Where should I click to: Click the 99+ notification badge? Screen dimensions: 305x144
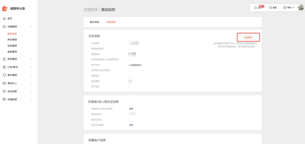pos(262,6)
